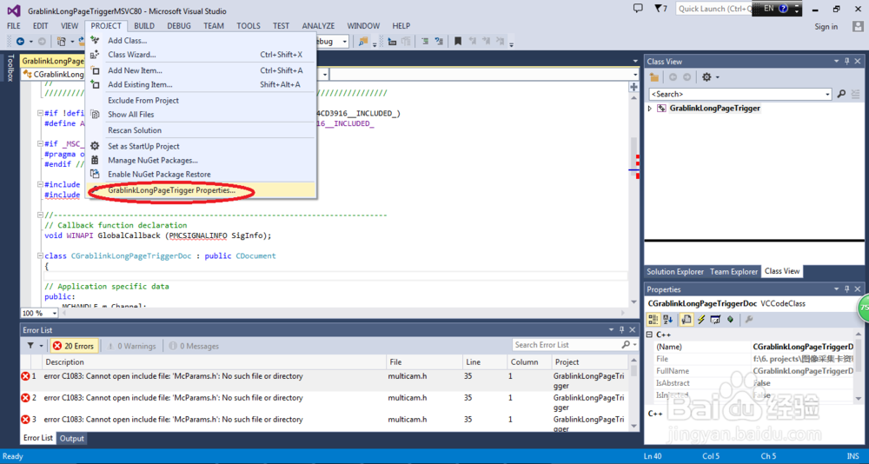The image size is (869, 464).
Task: Click the Error List filter funnel icon
Action: point(30,345)
